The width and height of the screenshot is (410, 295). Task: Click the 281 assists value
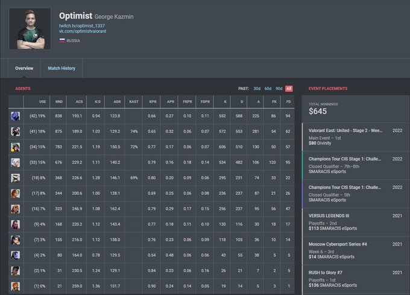256,132
